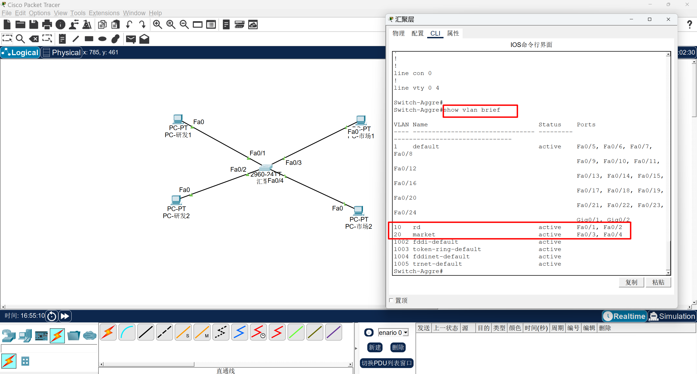Click the 发送 column header

point(424,328)
